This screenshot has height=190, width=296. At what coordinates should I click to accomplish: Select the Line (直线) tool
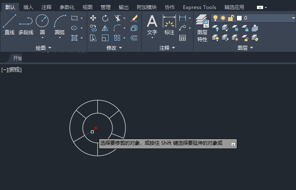9,24
